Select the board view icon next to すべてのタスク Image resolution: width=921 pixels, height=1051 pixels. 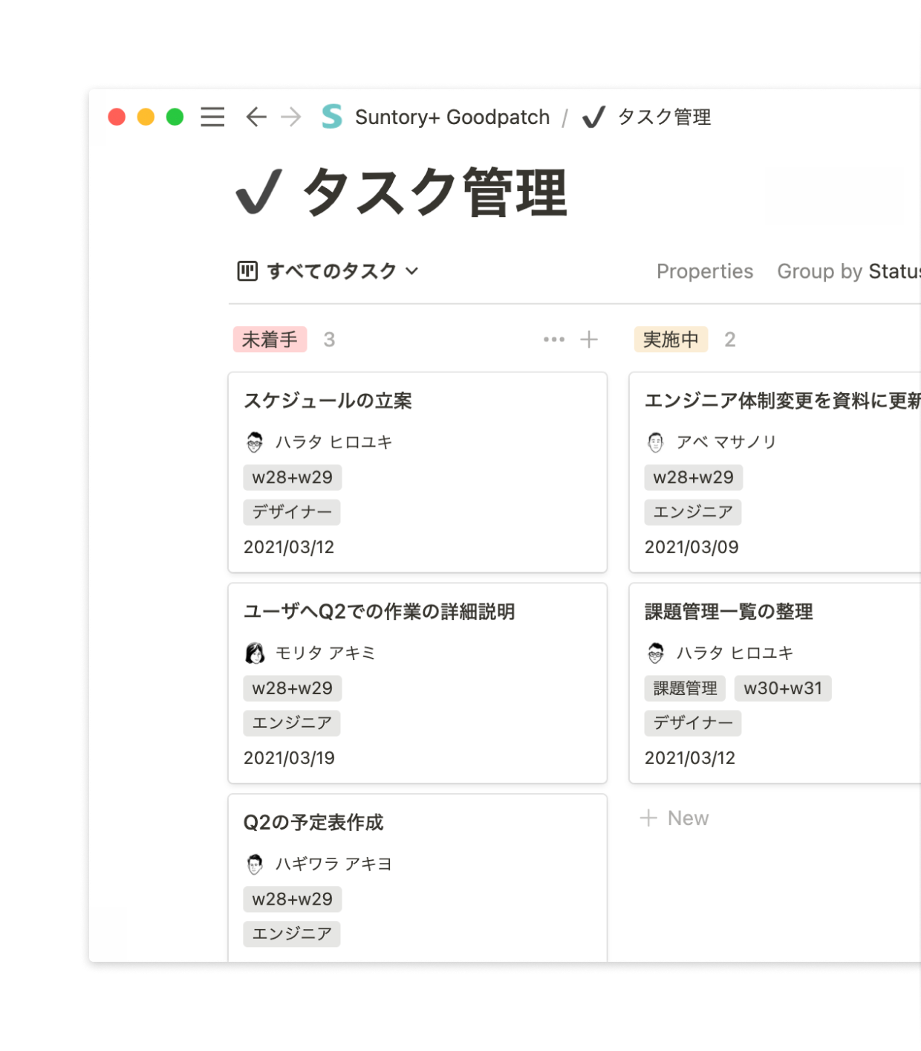coord(247,271)
